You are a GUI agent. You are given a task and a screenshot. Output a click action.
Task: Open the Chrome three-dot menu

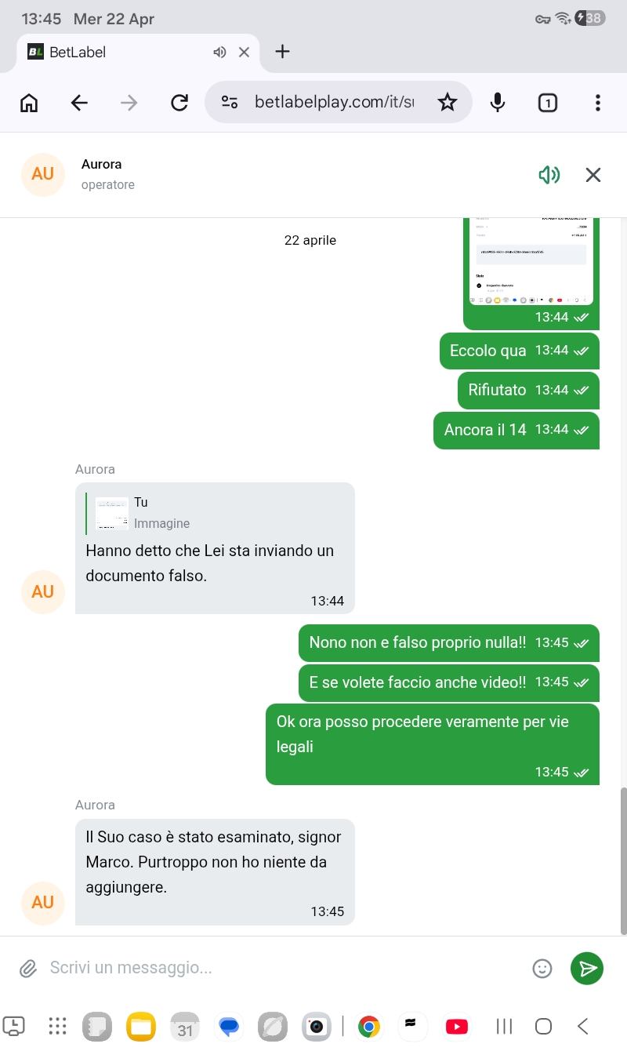(598, 103)
